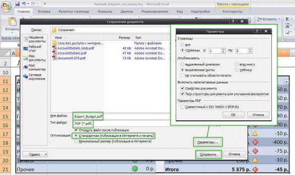Click the green circle icon in Прочее row
This screenshot has width=295, height=175.
click(135, 169)
